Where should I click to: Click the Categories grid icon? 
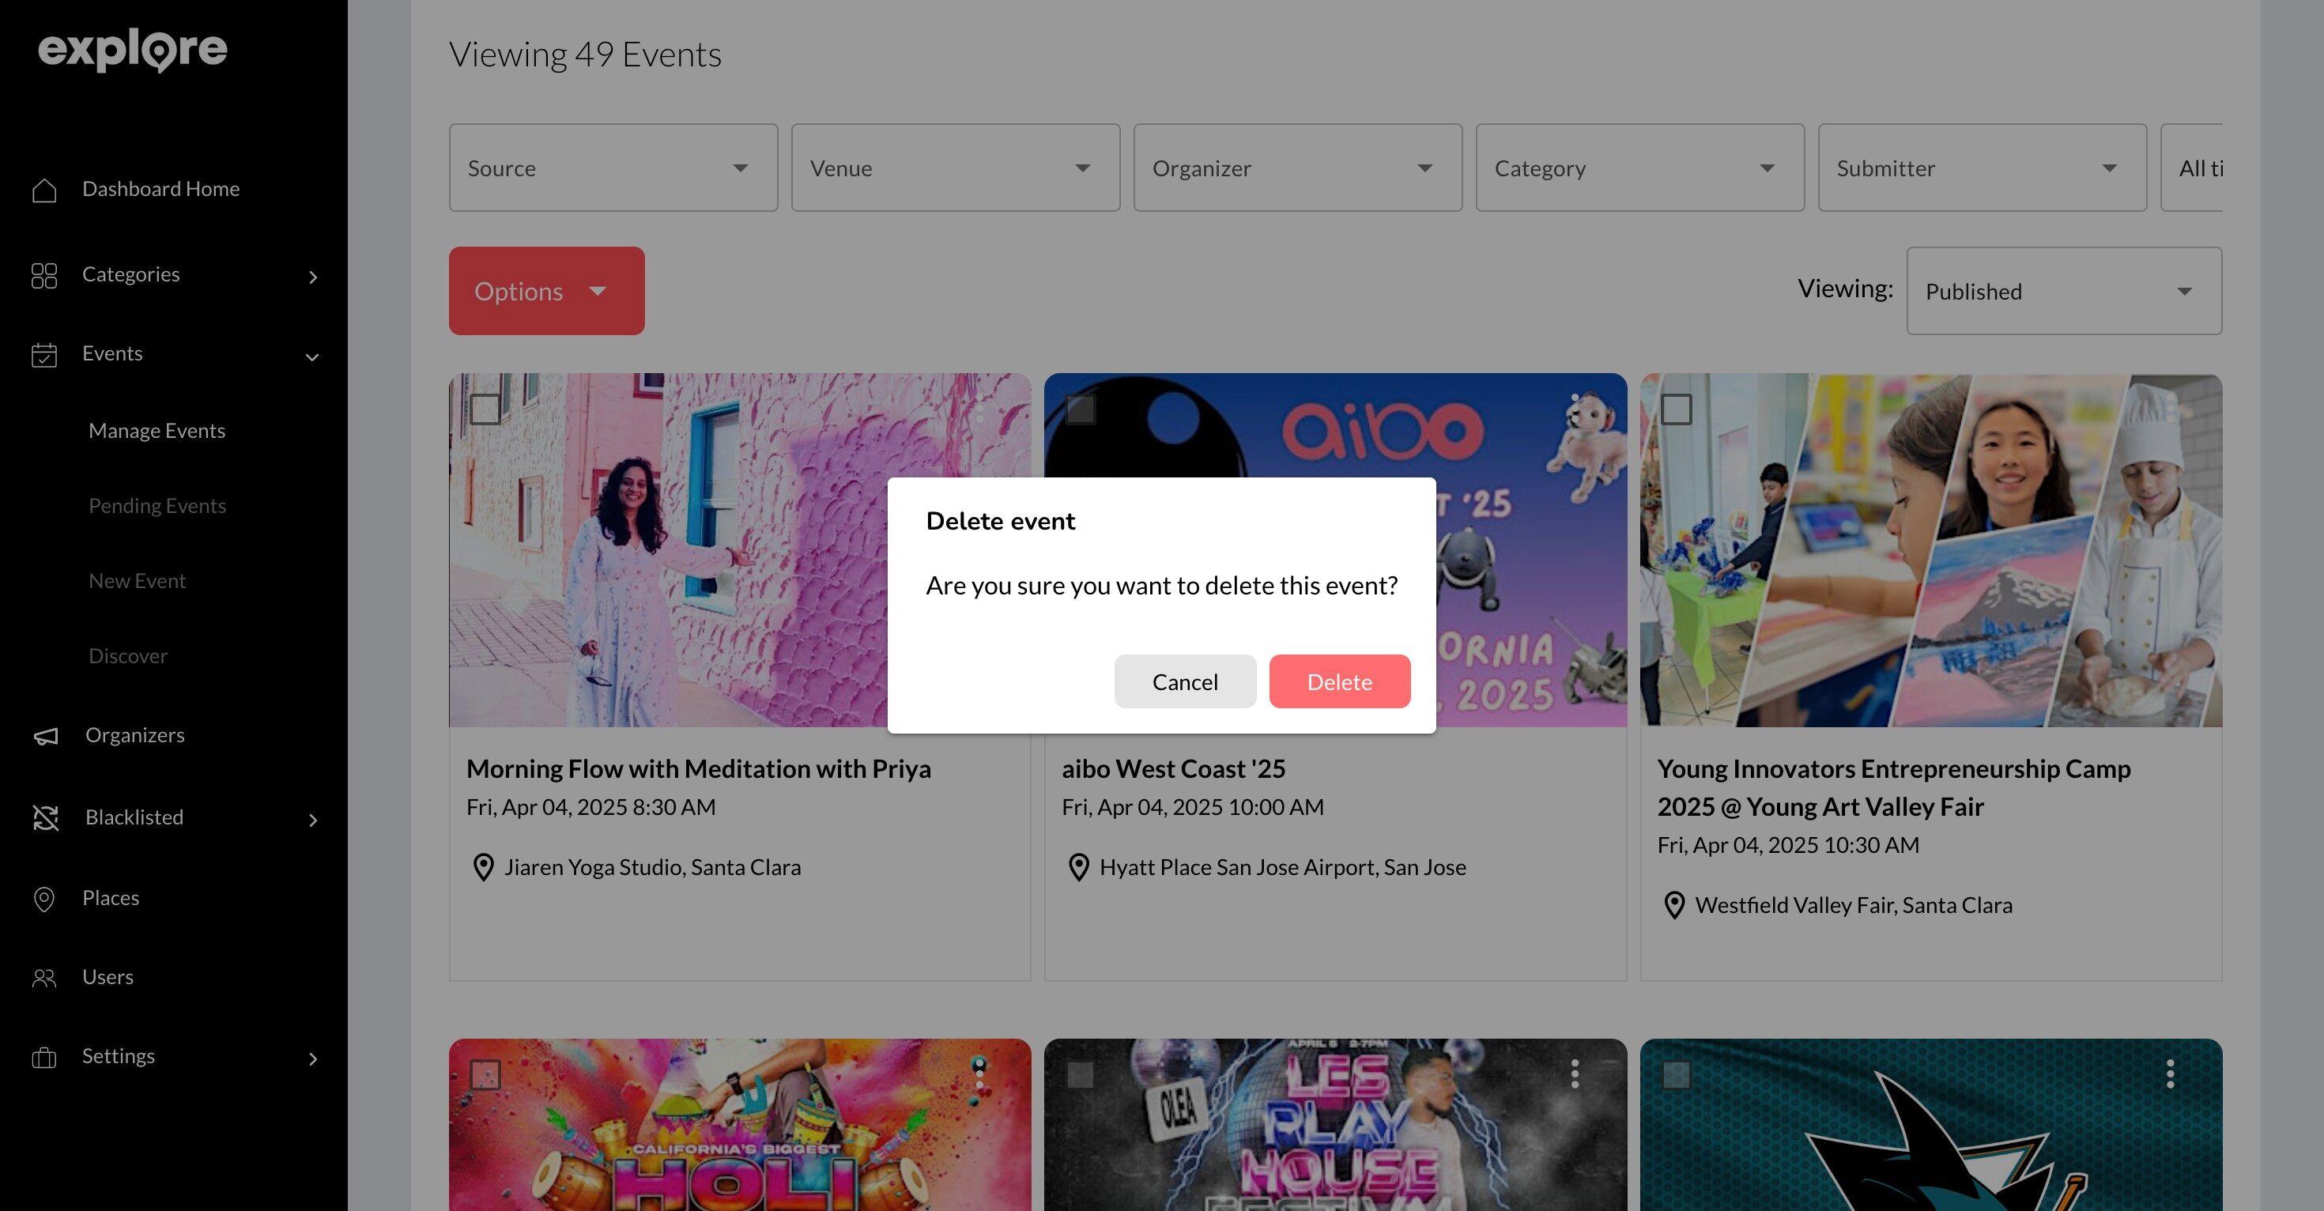click(x=44, y=275)
